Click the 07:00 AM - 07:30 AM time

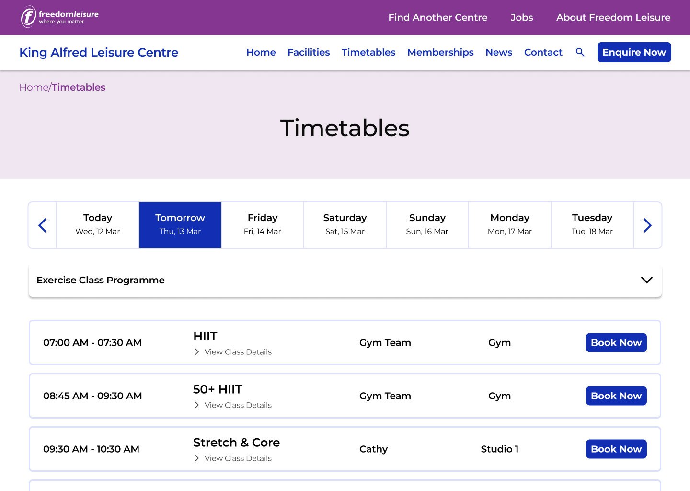(x=92, y=343)
